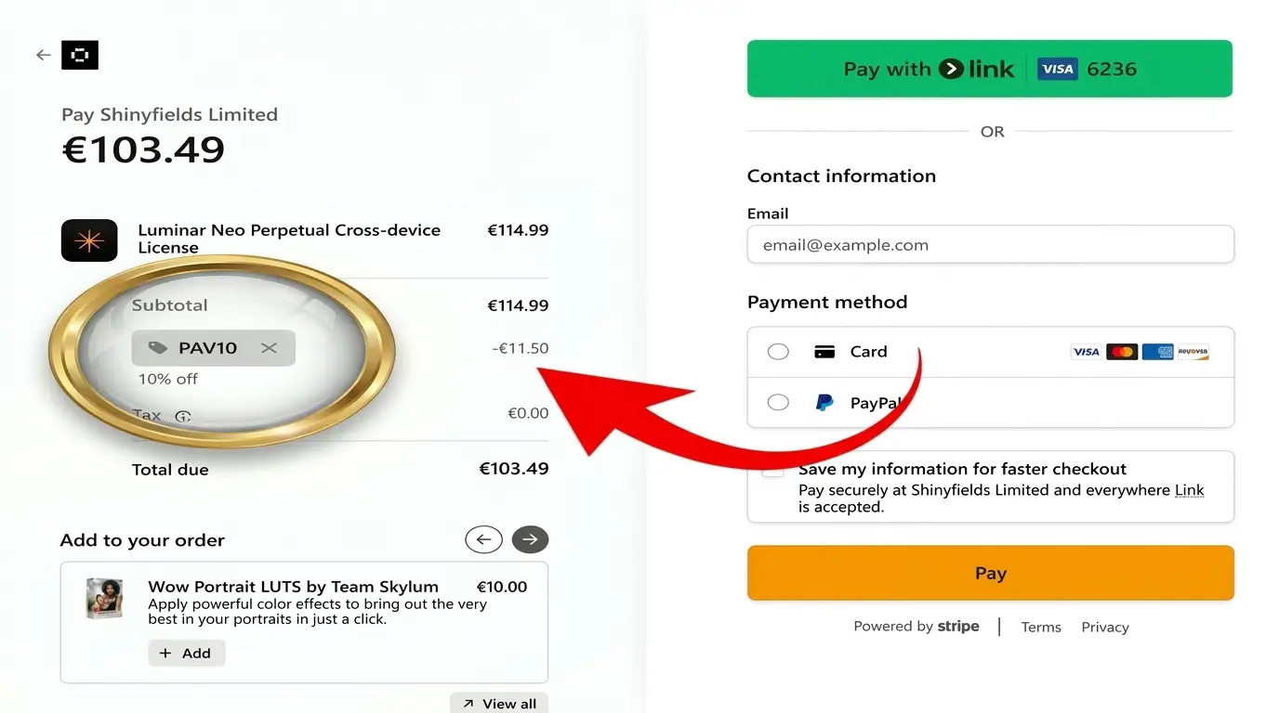Enable Save my information for faster checkout
1279x713 pixels.
click(x=772, y=469)
